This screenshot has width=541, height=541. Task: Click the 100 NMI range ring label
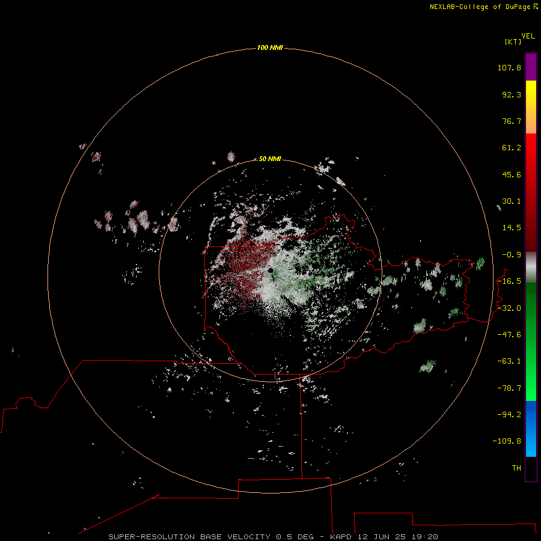click(x=270, y=47)
